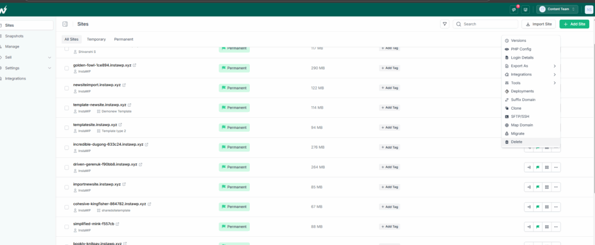This screenshot has height=245, width=595.
Task: Click Add Tag for template-newsite row
Action: [389, 108]
